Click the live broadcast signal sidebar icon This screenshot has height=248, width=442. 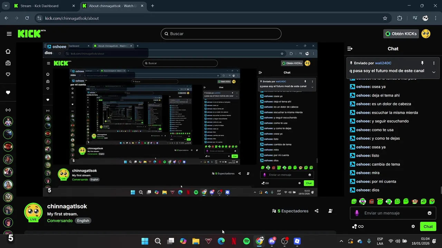click(x=8, y=110)
